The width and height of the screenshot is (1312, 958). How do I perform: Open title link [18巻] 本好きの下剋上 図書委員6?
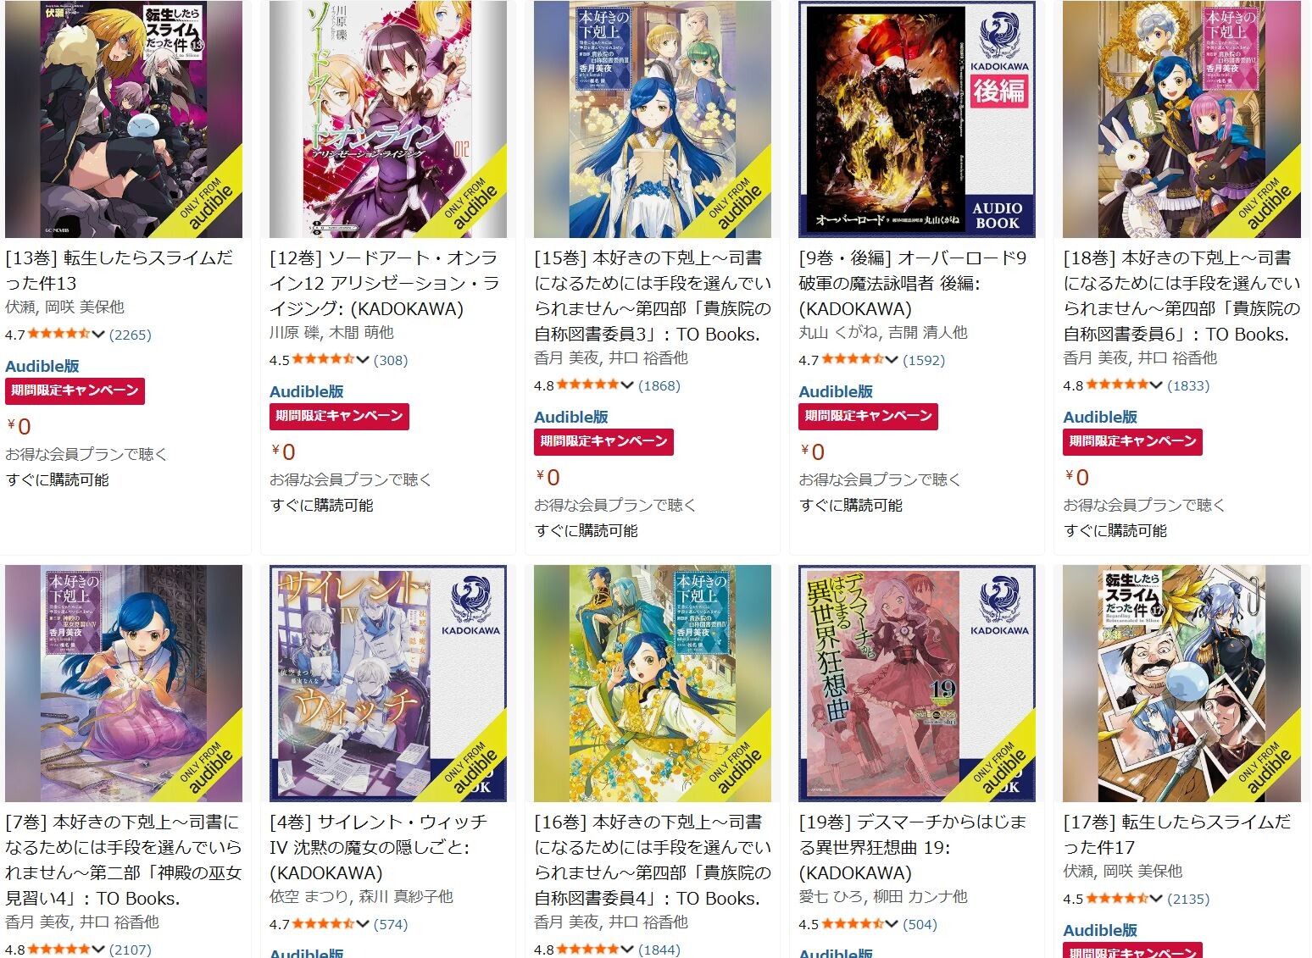(x=1181, y=296)
